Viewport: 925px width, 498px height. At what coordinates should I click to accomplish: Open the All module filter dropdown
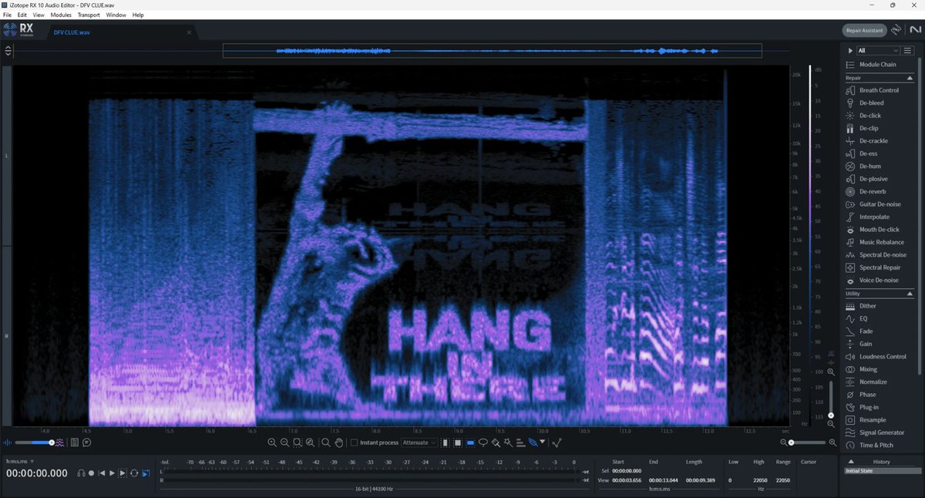coord(877,50)
